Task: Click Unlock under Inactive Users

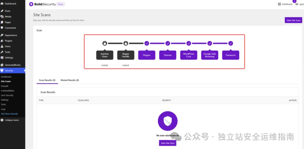Action: tap(105, 65)
